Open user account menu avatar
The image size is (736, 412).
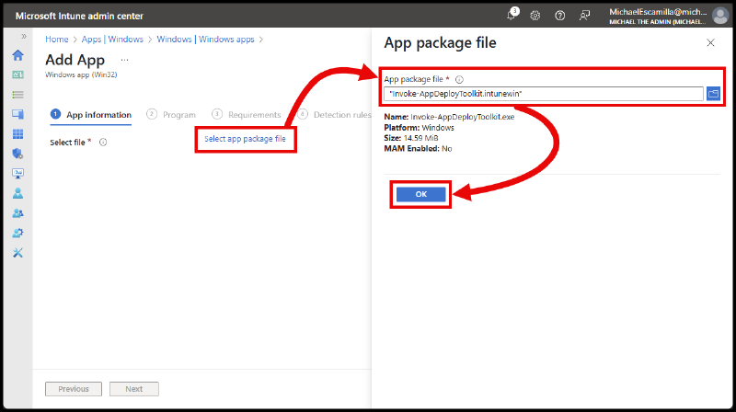click(720, 16)
